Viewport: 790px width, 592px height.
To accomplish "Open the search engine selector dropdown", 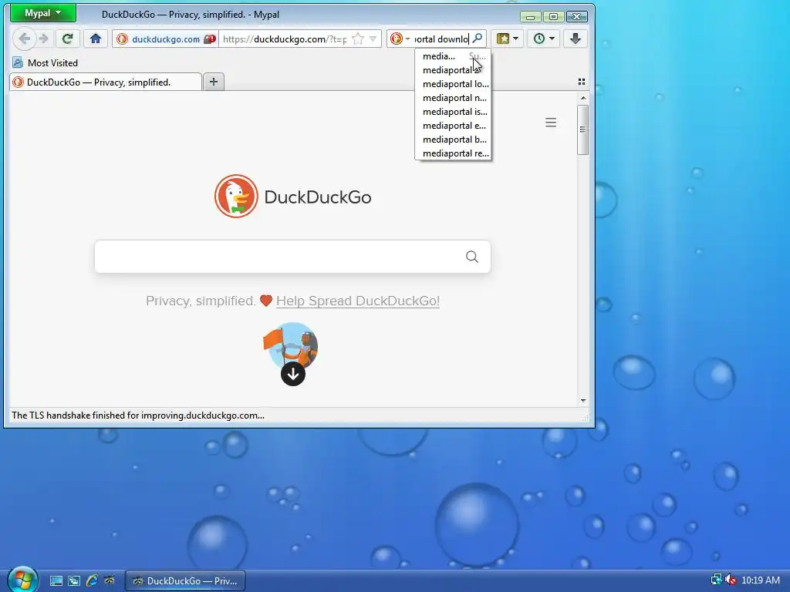I will click(400, 39).
